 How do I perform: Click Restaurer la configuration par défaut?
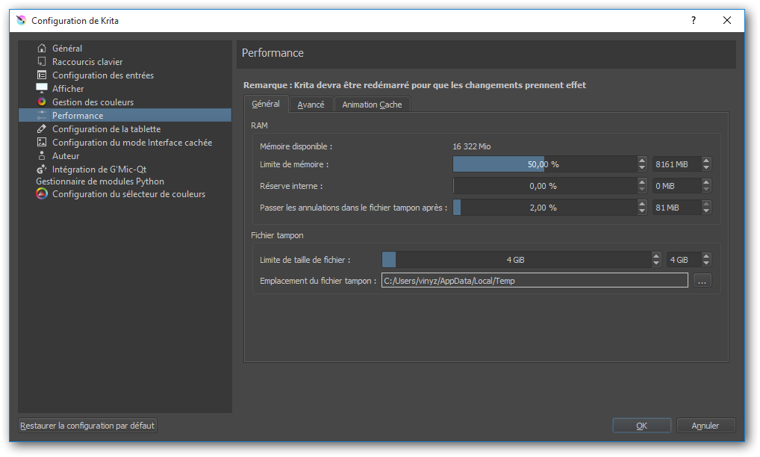tap(87, 426)
